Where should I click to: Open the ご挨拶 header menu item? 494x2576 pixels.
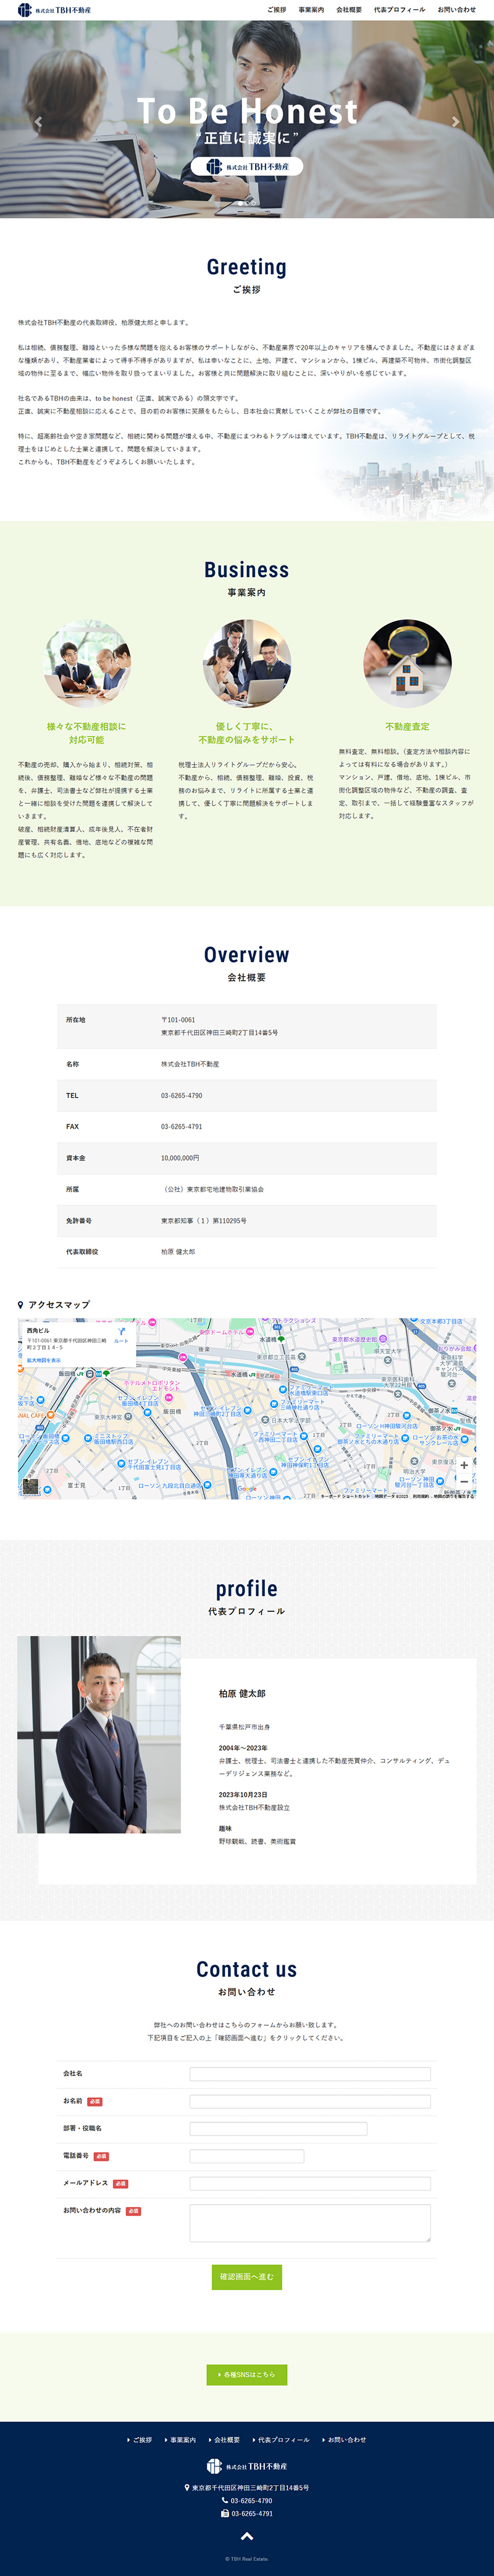[277, 10]
